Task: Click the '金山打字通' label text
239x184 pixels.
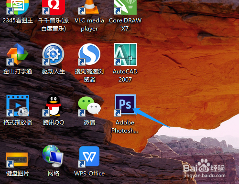Action: coord(18,72)
